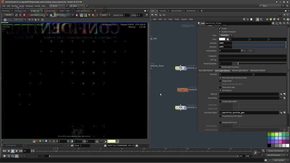
Task: Jump to the last frame
Action: (21, 151)
